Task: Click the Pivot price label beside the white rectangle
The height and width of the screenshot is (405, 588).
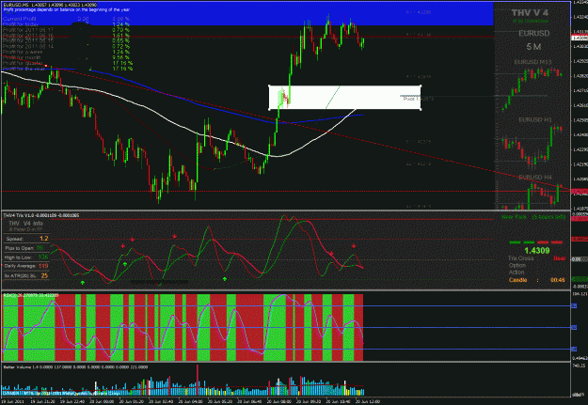Action: 419,99
